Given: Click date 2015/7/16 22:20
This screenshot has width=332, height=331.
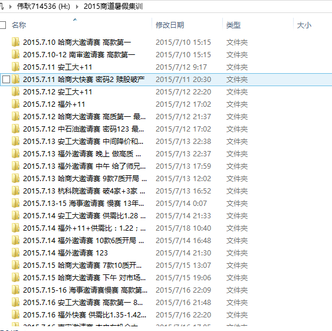Looking at the screenshot, I should click(x=183, y=314).
